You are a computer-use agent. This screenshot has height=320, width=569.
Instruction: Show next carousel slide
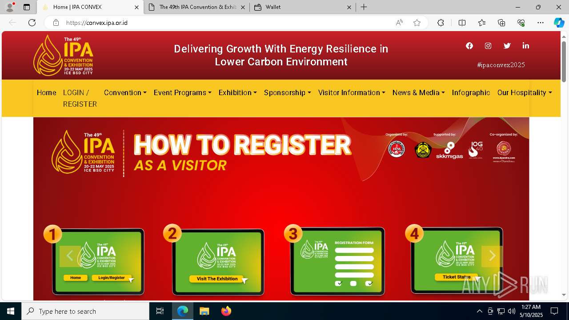(492, 256)
